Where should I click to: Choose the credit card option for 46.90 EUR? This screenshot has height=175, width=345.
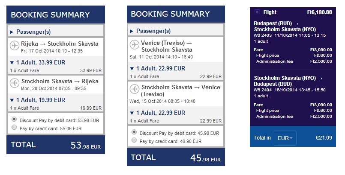tap(135, 140)
